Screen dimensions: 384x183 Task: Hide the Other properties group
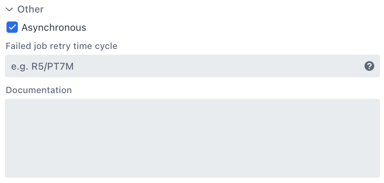click(x=9, y=9)
